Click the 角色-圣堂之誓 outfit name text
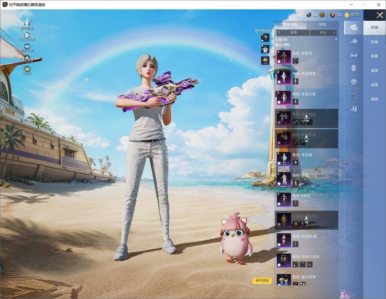This screenshot has width=386, height=299. (x=304, y=94)
